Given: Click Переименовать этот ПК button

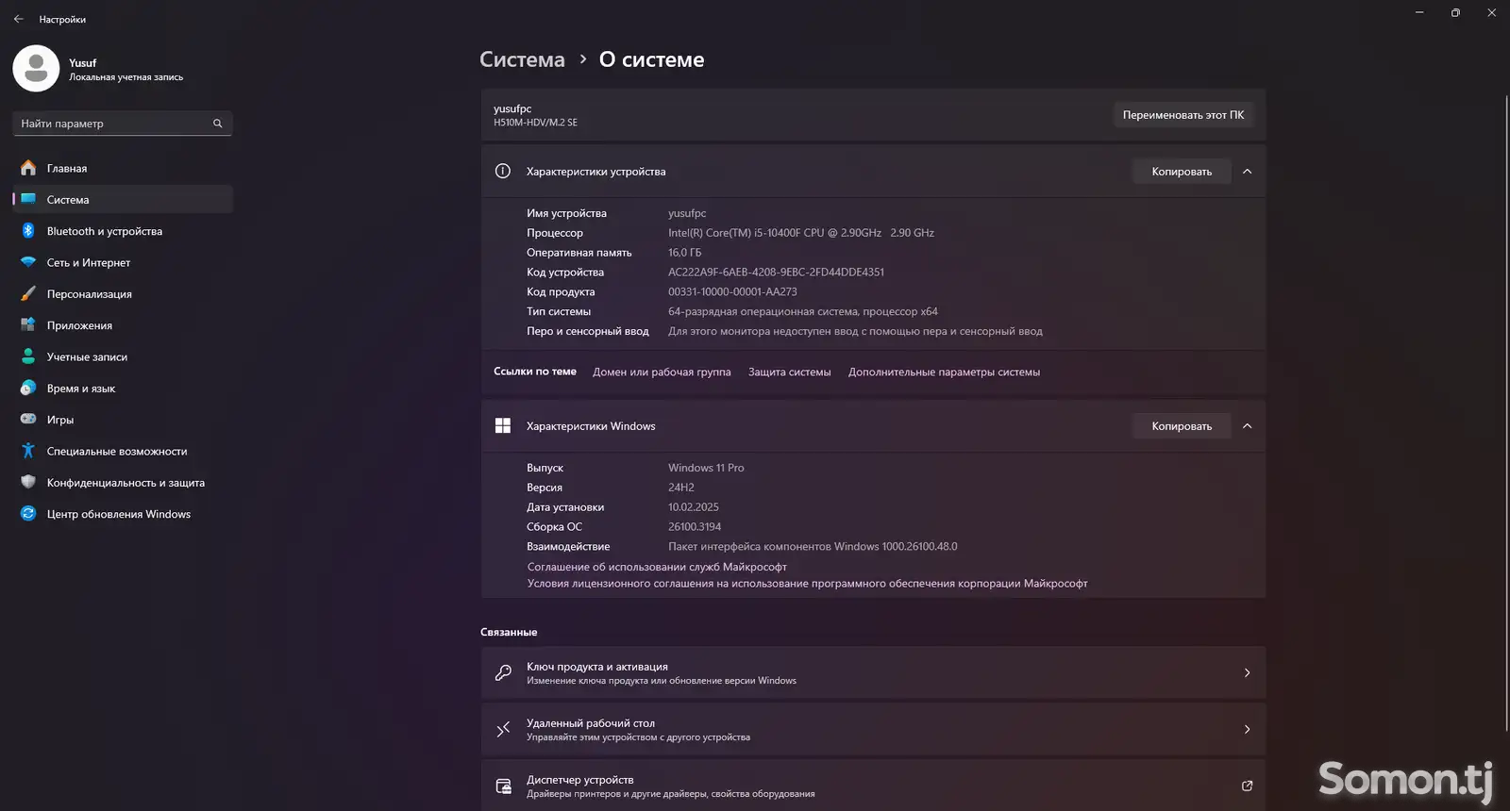Looking at the screenshot, I should [x=1183, y=115].
